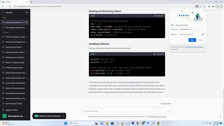Image resolution: width=224 pixels, height=126 pixels.
Task: Open the help question mark button
Action: click(x=220, y=117)
